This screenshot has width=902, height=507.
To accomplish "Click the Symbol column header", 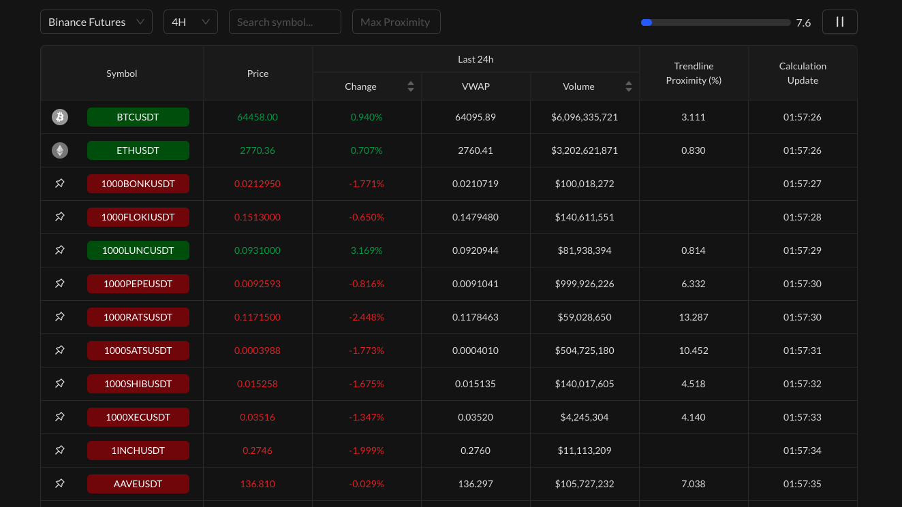I will tap(122, 73).
